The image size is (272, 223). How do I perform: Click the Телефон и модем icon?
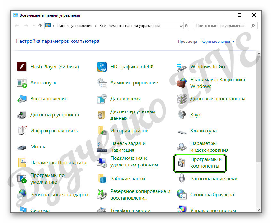[102, 210]
